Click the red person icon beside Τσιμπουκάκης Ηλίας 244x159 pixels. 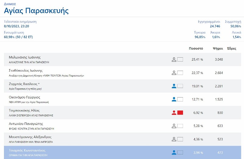pos(174,113)
